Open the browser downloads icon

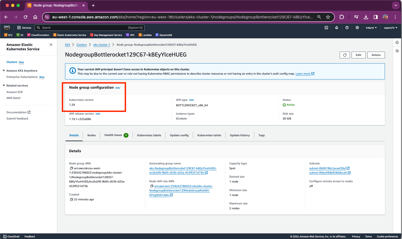[366, 17]
